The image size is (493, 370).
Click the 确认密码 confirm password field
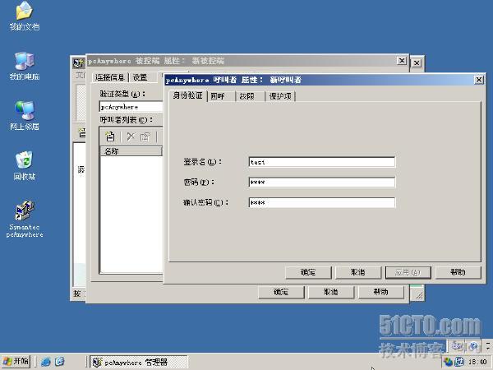(321, 202)
